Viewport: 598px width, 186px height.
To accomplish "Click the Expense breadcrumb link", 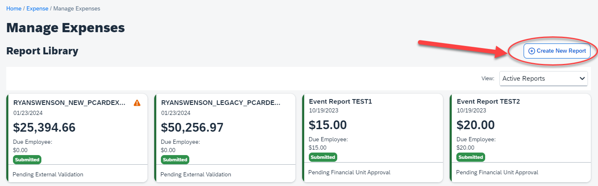I will tap(37, 8).
